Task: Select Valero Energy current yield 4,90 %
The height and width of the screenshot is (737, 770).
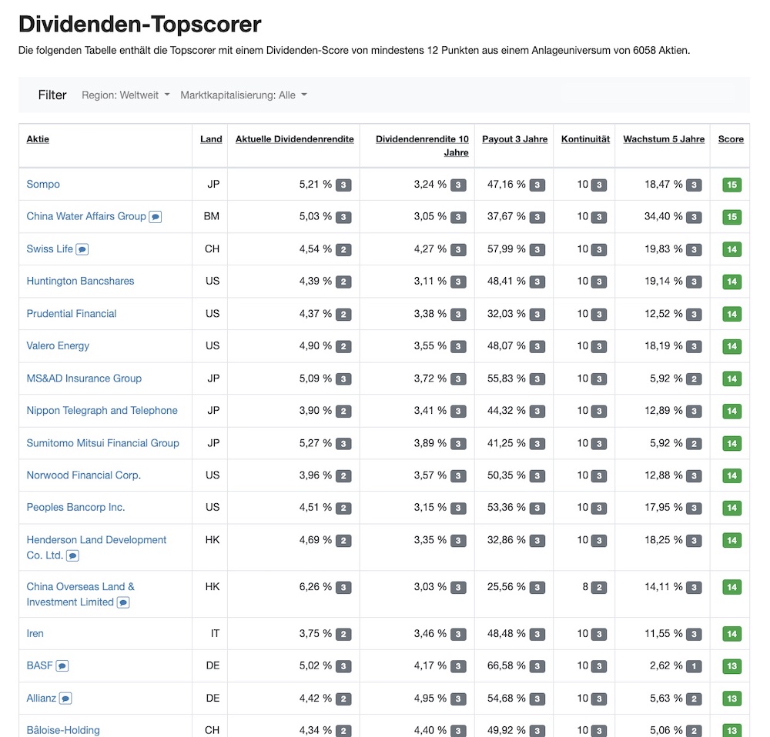Action: coord(315,346)
